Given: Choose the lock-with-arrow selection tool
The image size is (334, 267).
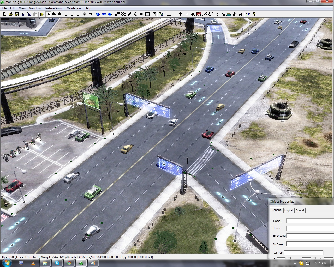Looking at the screenshot, I should click(x=54, y=14).
